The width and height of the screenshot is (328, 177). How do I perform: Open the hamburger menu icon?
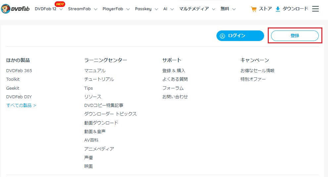tap(315, 9)
